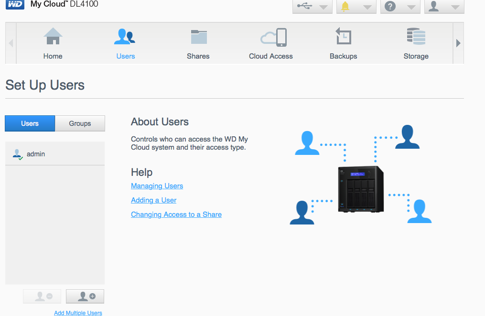Viewport: 485px width, 316px height.
Task: Click the remove user button
Action: [42, 296]
